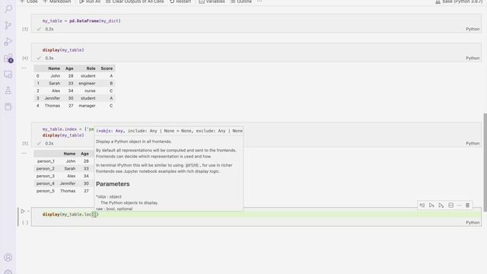This screenshot has width=487, height=274.
Task: Open run options dropdown beside cell run button
Action: [x=28, y=212]
